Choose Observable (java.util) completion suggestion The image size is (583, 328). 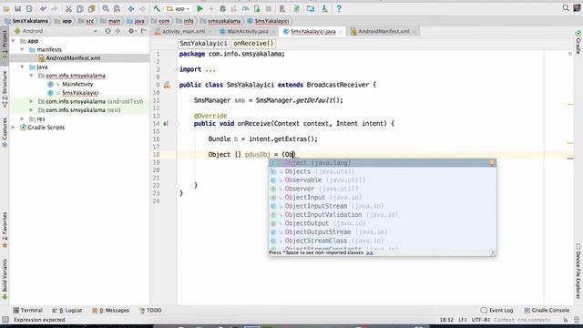pos(383,180)
